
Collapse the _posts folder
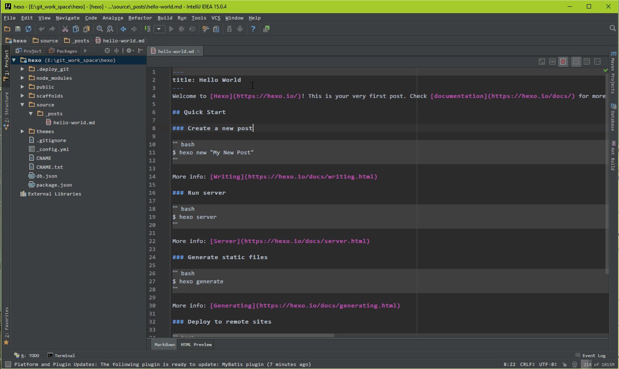[31, 113]
